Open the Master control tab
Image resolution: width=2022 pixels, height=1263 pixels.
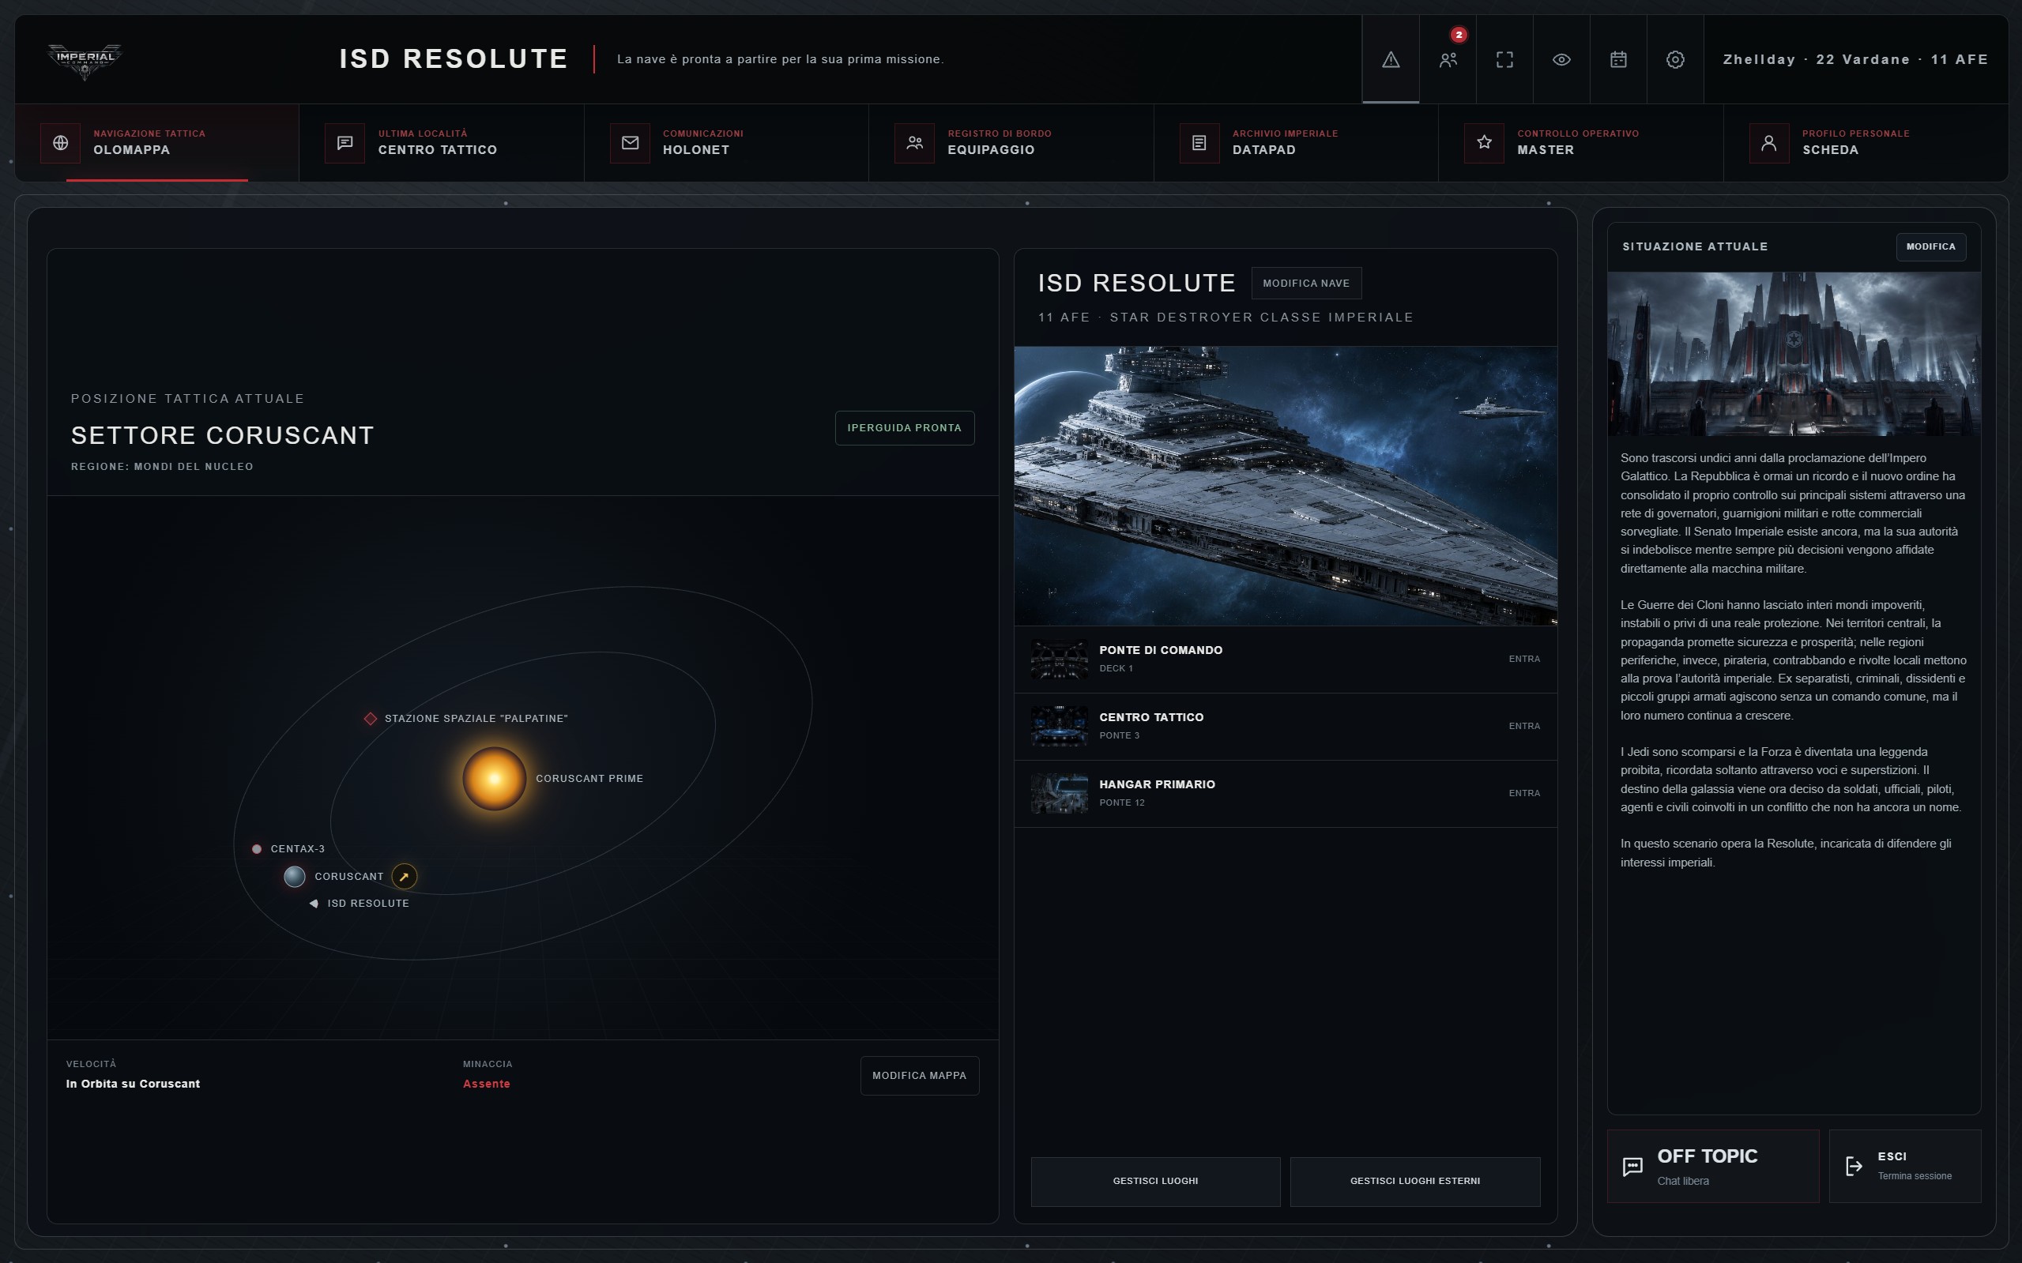[x=1581, y=142]
